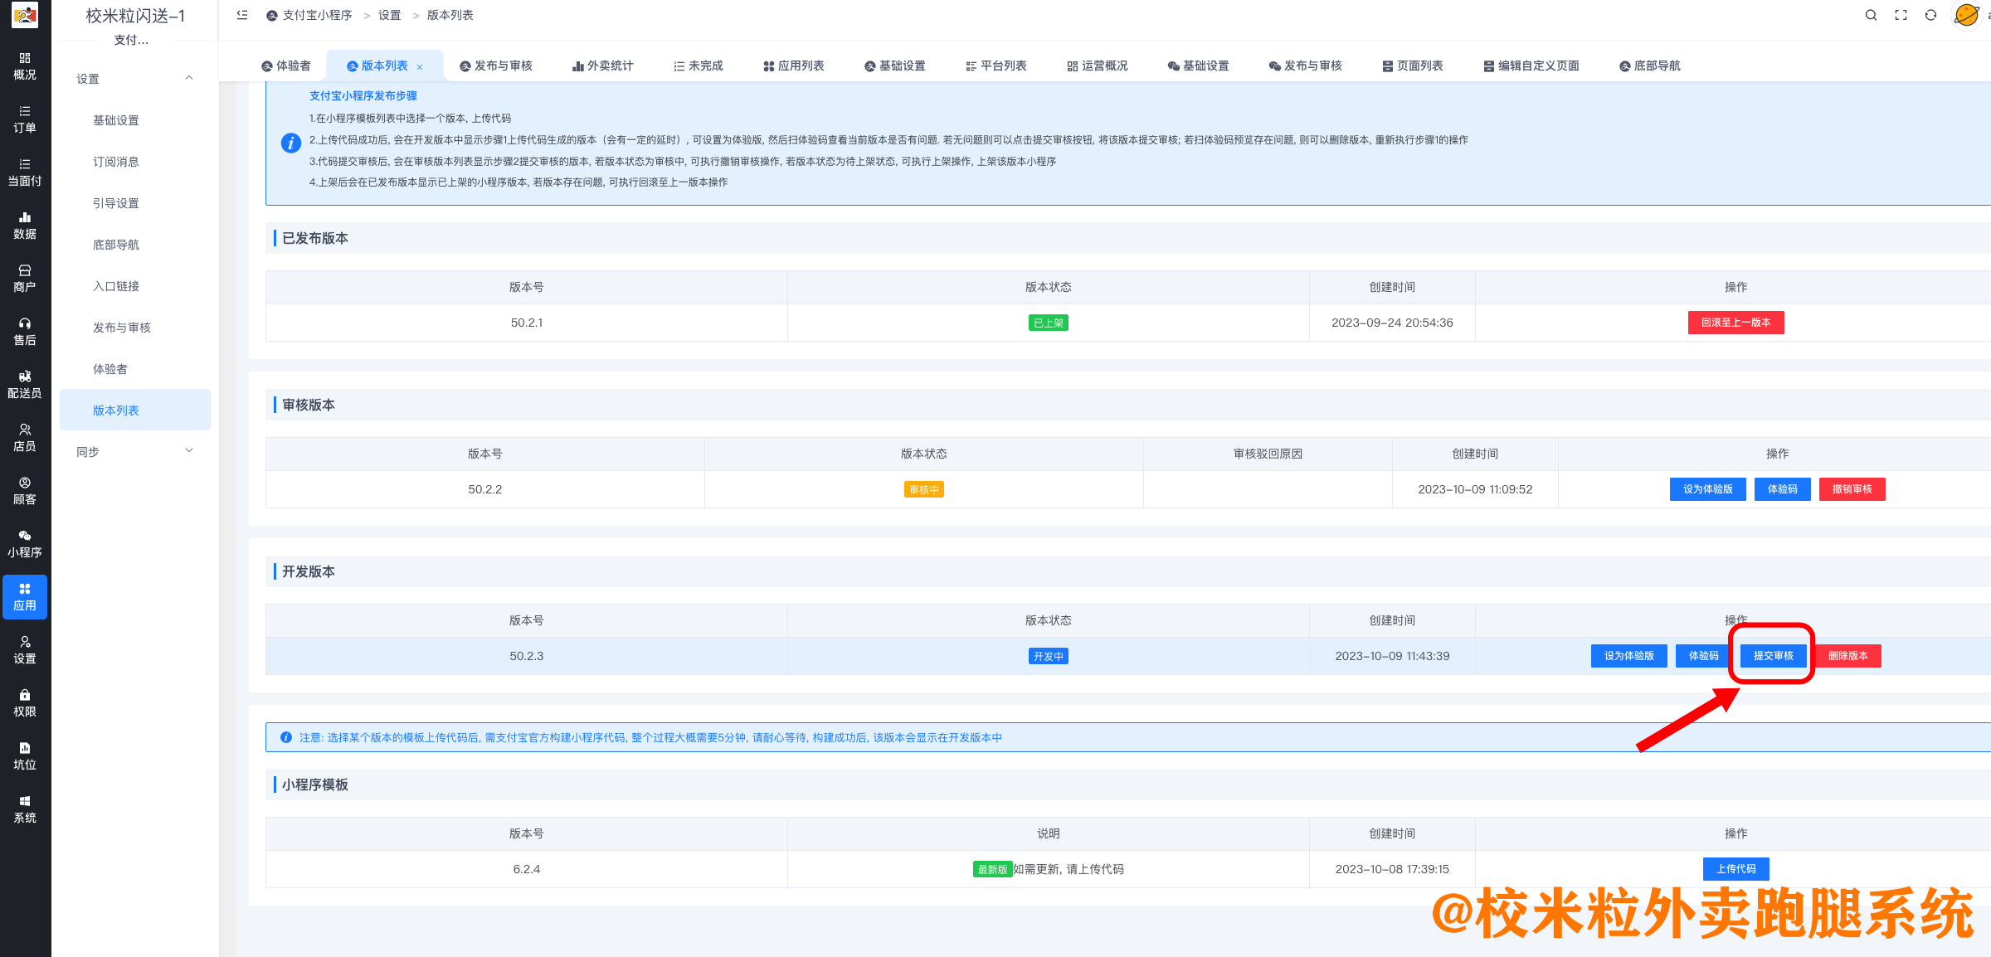Screen dimensions: 1991x957
Task: Open the 订单 section in the sidebar
Action: (25, 119)
